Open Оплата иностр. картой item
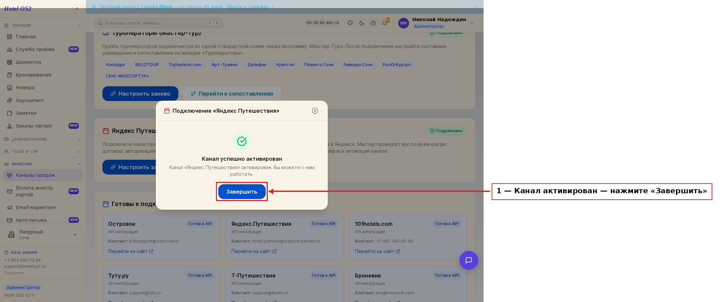The height and width of the screenshot is (302, 720). click(x=43, y=191)
